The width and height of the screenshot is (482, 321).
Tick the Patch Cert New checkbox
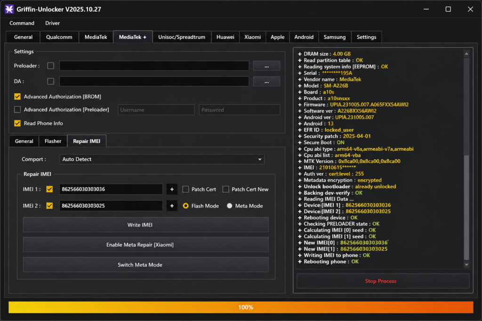225,189
